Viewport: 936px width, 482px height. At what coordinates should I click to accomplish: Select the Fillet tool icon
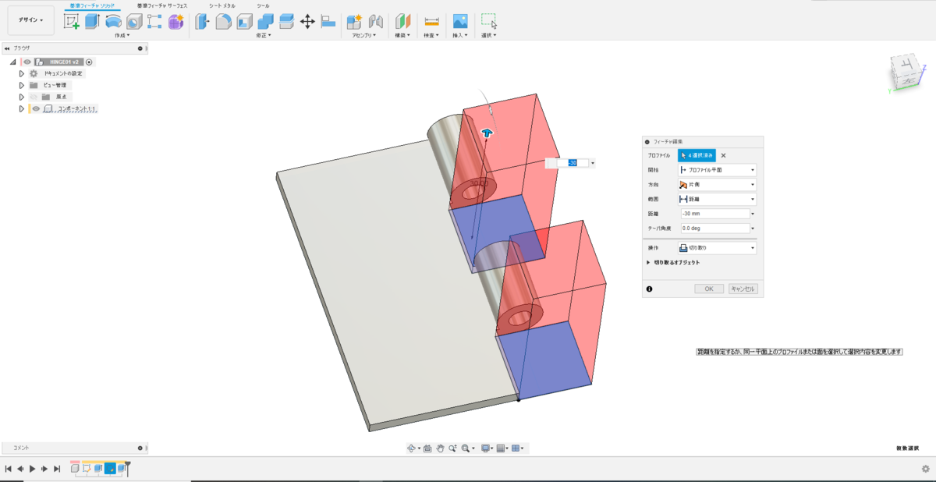tap(223, 22)
